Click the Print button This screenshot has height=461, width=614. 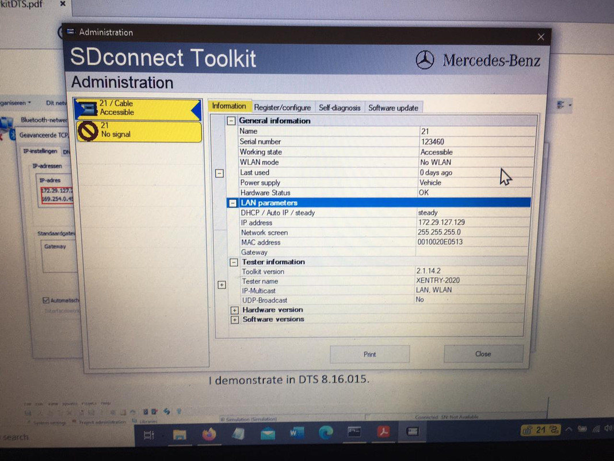tap(369, 354)
